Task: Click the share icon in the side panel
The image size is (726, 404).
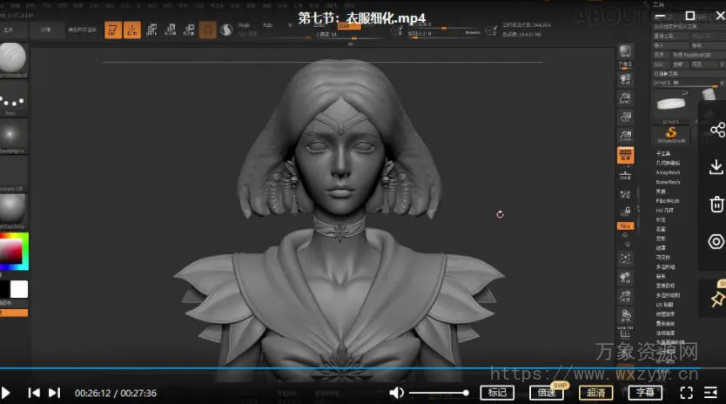Action: (x=716, y=131)
